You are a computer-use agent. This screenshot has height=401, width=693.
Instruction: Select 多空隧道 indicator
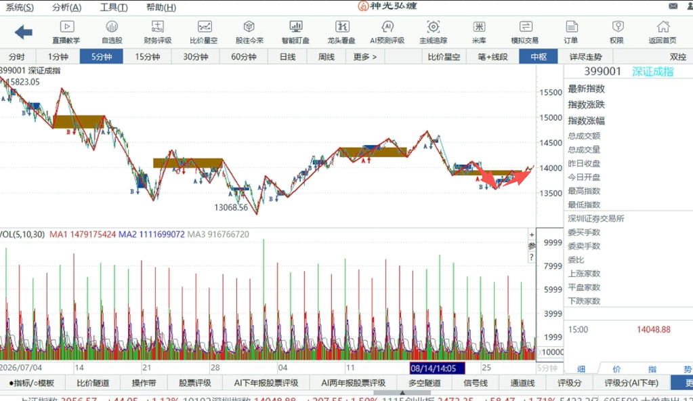(x=424, y=383)
